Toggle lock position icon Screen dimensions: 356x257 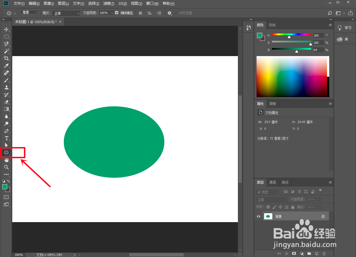(281, 207)
